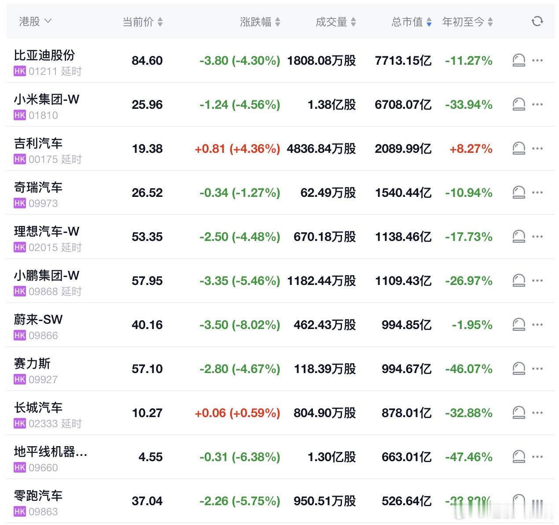Viewport: 559px width, 525px height.
Task: Click the year-to-date value -47.46%
Action: [x=468, y=457]
